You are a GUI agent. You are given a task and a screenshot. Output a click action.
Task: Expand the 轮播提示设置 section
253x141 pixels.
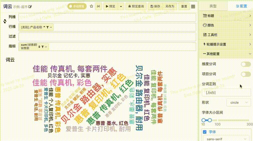(226, 44)
